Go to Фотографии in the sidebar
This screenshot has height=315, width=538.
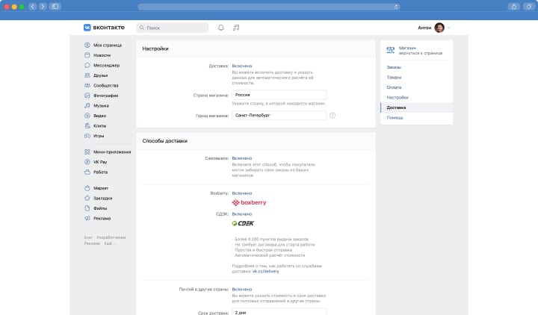[x=106, y=96]
